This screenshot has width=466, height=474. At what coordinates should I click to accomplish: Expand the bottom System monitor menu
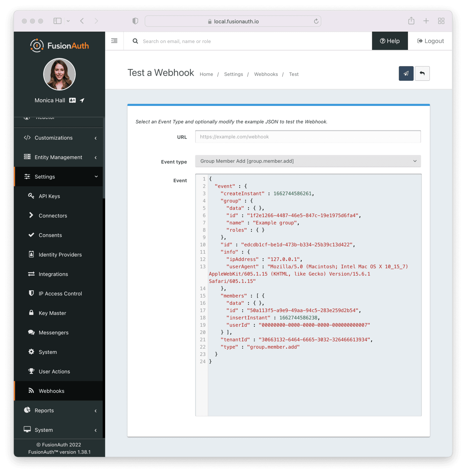tap(58, 430)
